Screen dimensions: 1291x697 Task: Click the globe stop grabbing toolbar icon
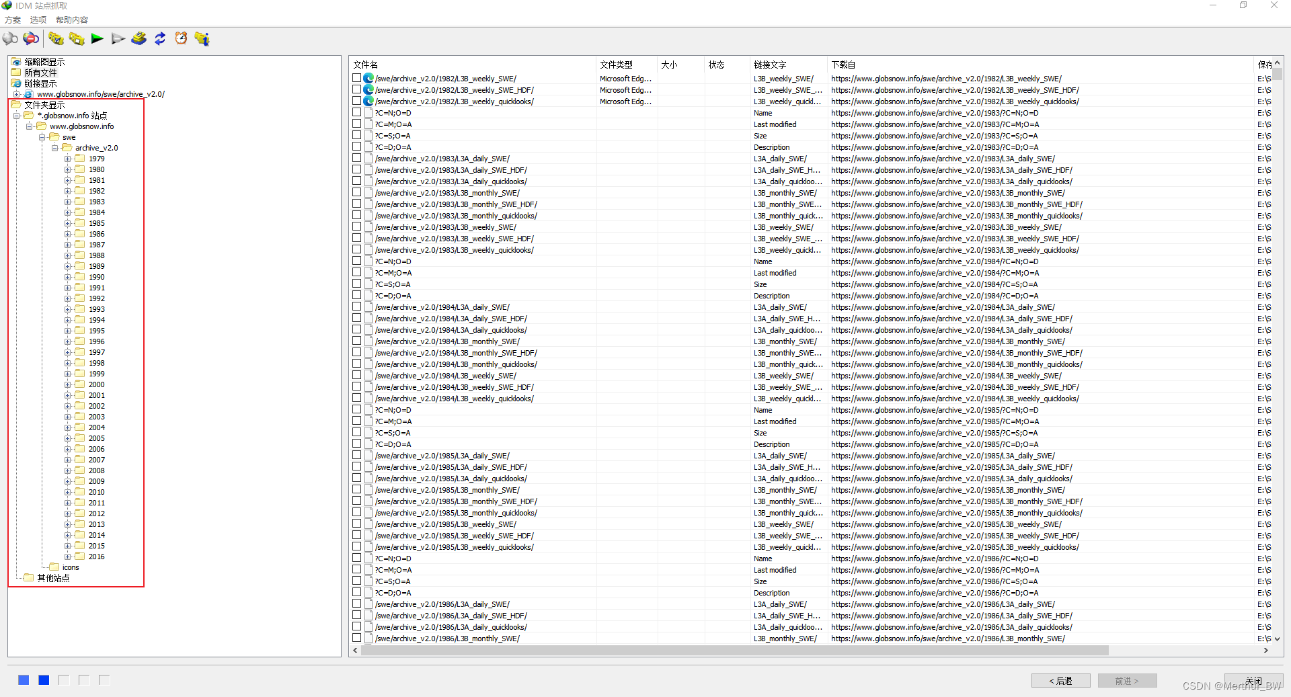click(x=31, y=39)
